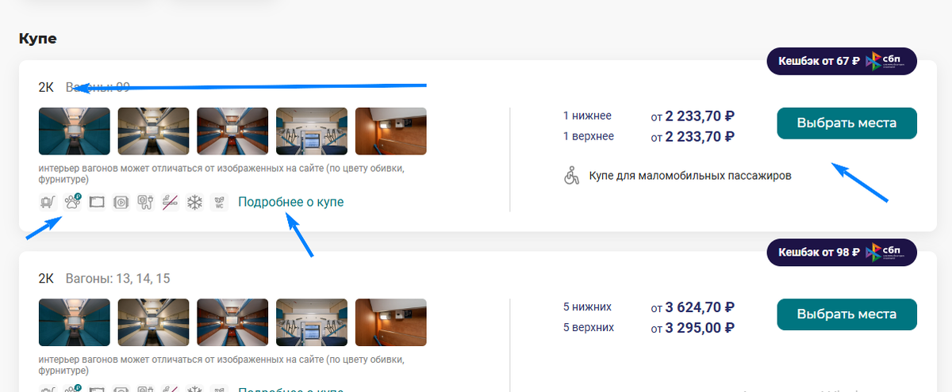
Task: Click Выбрать места for 2 233,70 ₽ coupe
Action: click(846, 124)
